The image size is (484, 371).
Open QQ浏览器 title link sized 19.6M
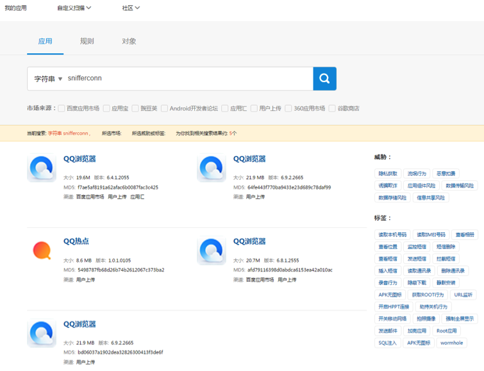79,159
